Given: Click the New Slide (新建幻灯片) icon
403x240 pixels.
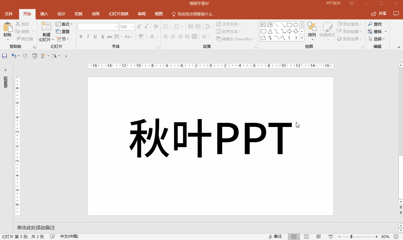Looking at the screenshot, I should pos(46,27).
